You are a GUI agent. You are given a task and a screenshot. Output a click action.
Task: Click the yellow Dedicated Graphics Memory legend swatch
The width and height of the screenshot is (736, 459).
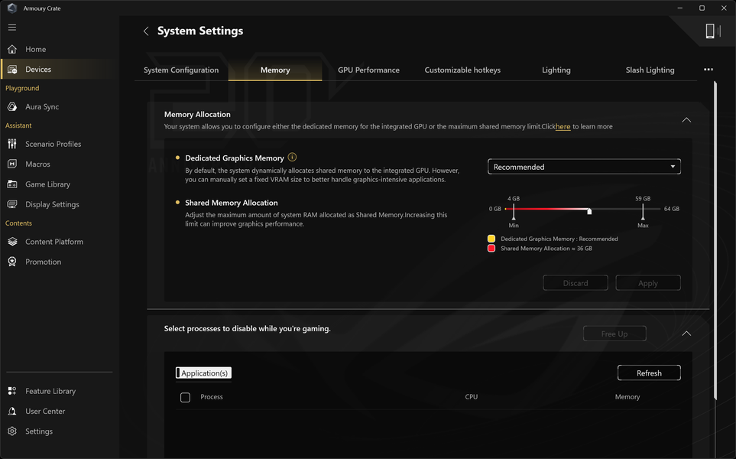491,239
